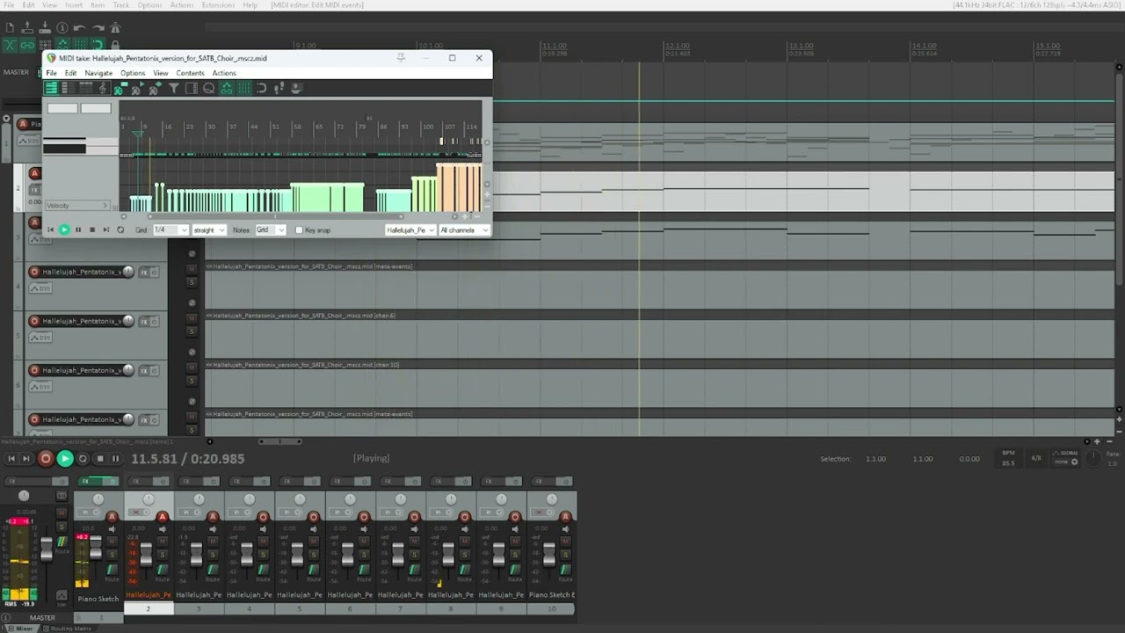Open File menu in MIDI editor window

pos(51,73)
